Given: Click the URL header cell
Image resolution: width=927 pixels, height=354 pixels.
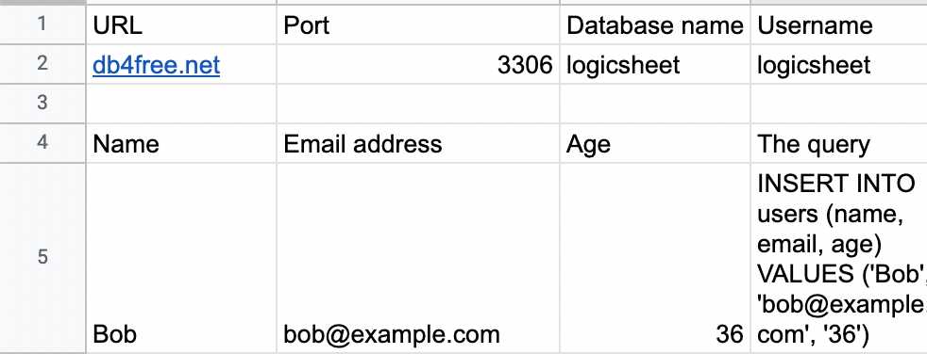Looking at the screenshot, I should coord(181,24).
